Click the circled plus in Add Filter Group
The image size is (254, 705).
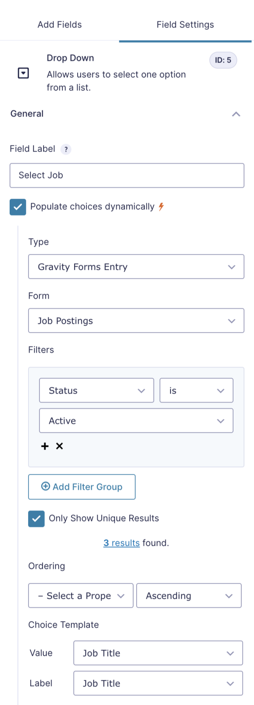(x=46, y=487)
